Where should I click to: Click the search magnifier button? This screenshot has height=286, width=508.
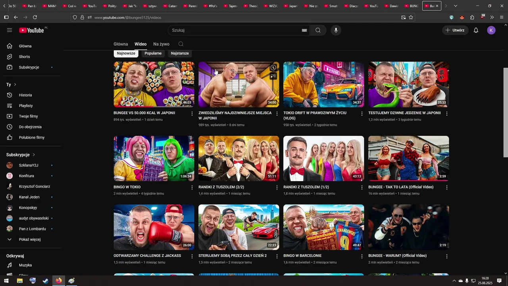click(318, 30)
